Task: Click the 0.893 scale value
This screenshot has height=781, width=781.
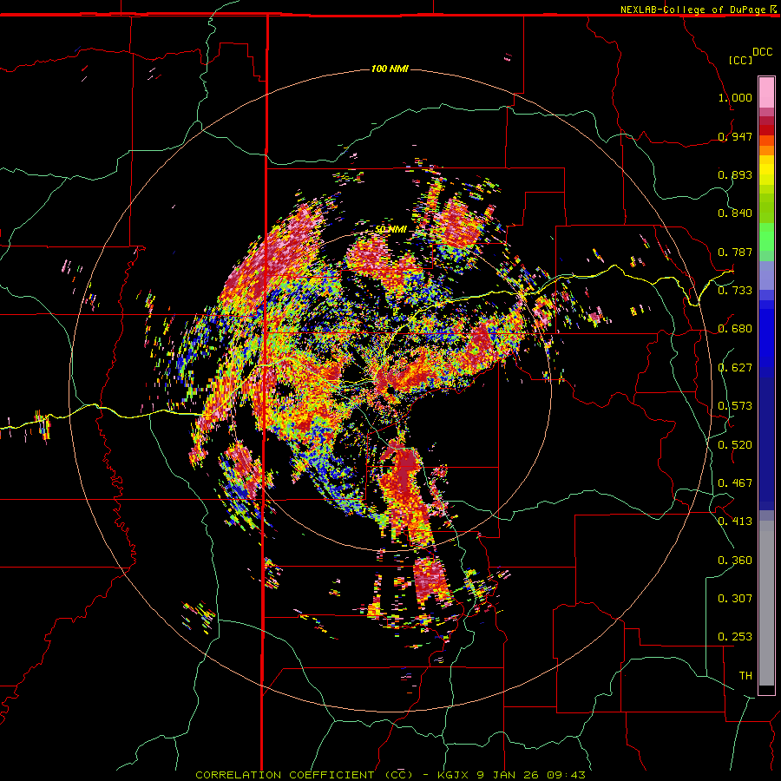Action: tap(735, 174)
